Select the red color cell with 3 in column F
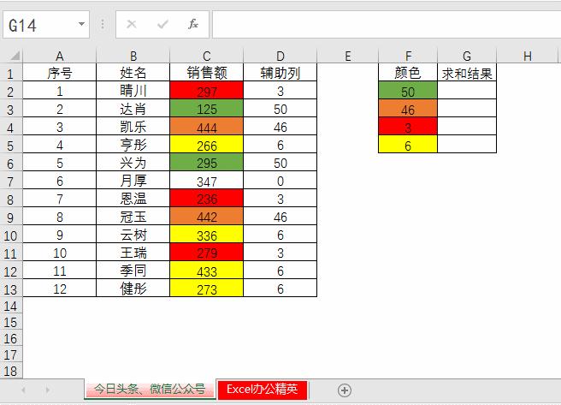Screen dimensions: 561x405 [x=408, y=127]
